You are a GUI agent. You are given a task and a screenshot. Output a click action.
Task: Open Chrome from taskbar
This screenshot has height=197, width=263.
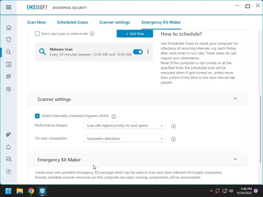(x=31, y=191)
